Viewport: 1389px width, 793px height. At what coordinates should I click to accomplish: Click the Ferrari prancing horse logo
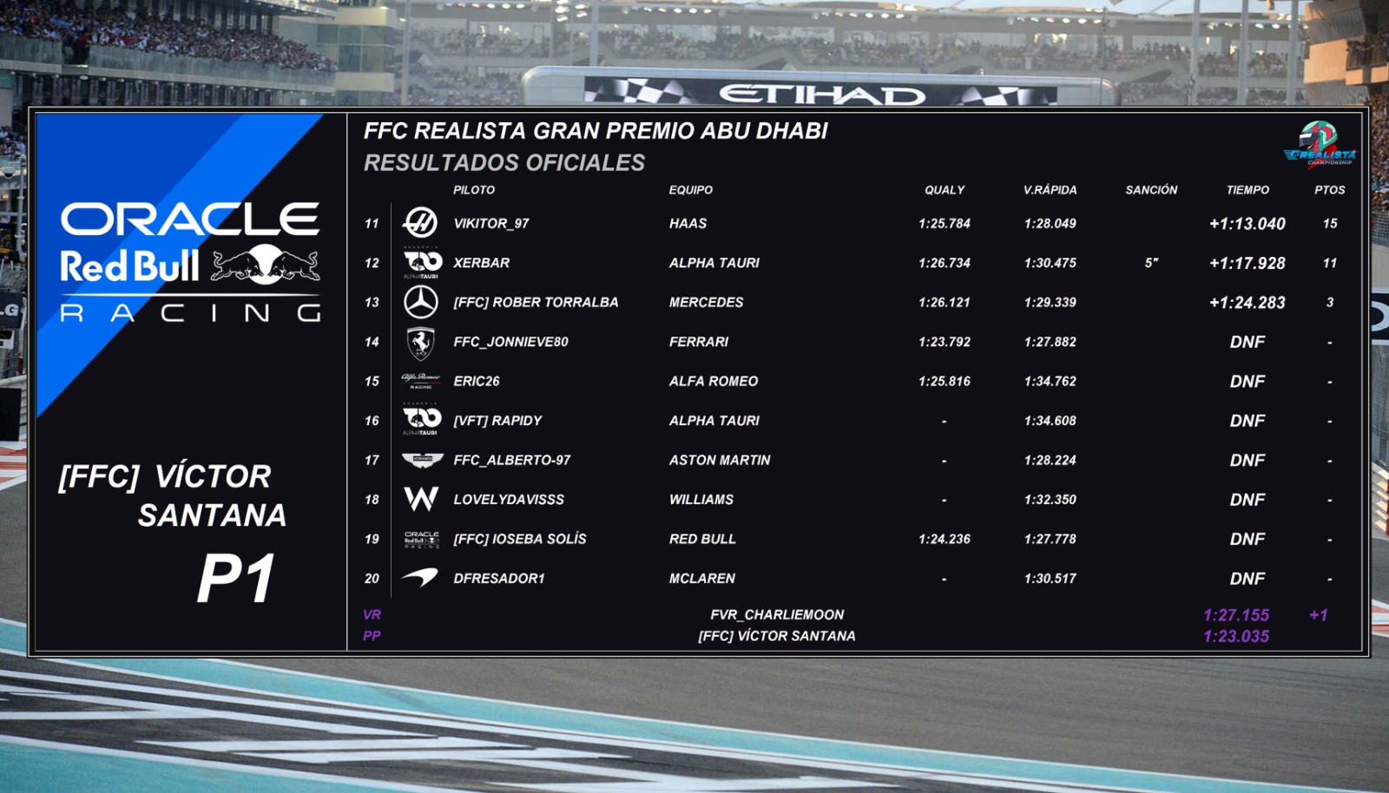(x=421, y=342)
